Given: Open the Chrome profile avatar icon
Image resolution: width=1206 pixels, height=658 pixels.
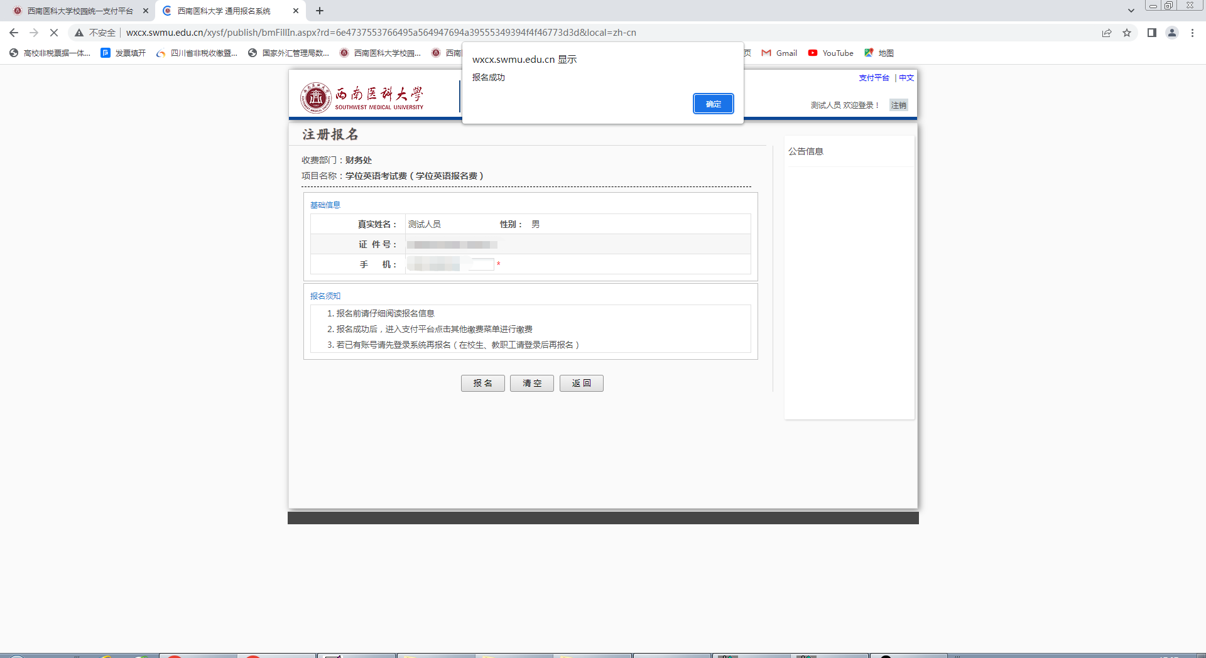Looking at the screenshot, I should point(1171,33).
